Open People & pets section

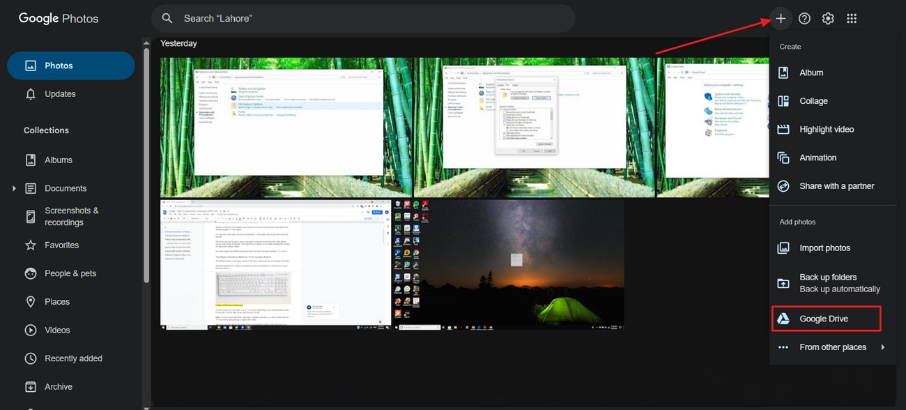pyautogui.click(x=70, y=273)
